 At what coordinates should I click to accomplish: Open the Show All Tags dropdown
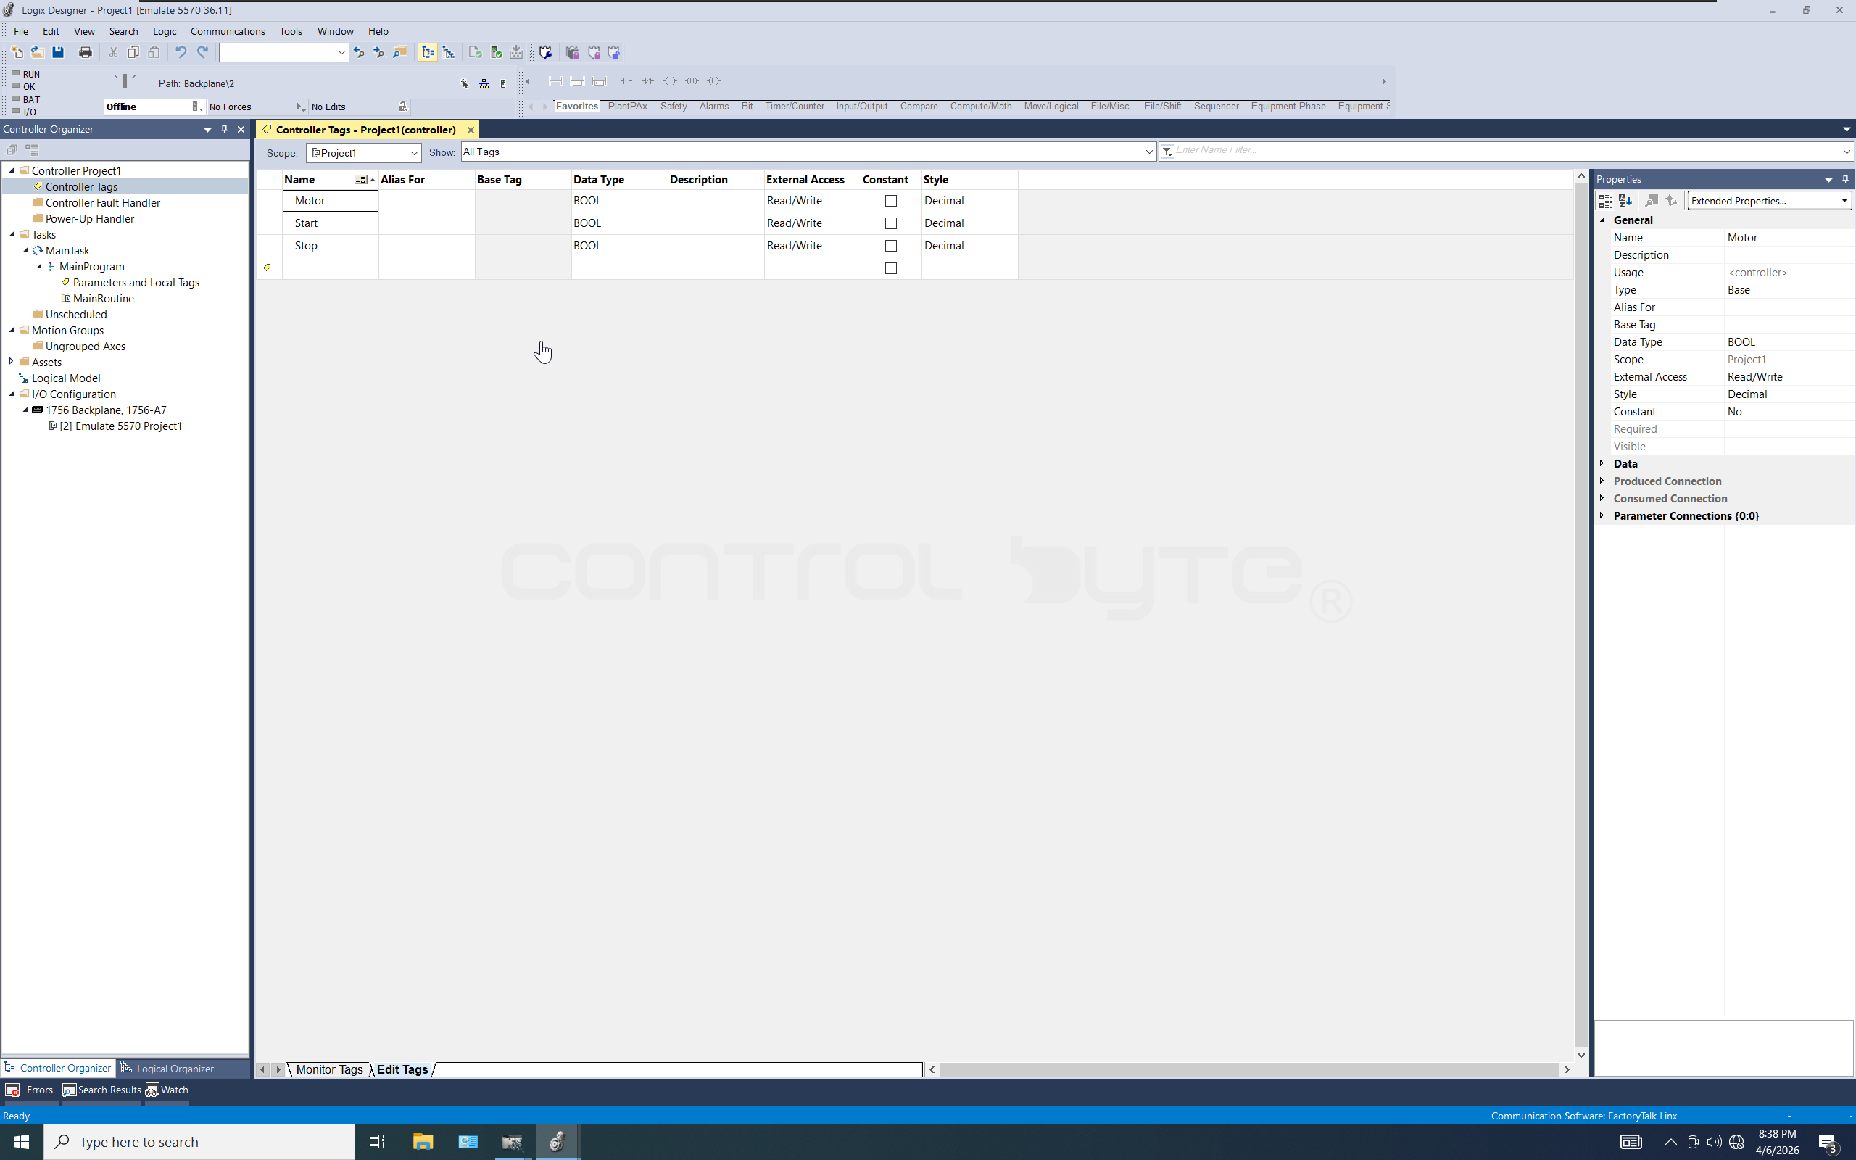808,152
